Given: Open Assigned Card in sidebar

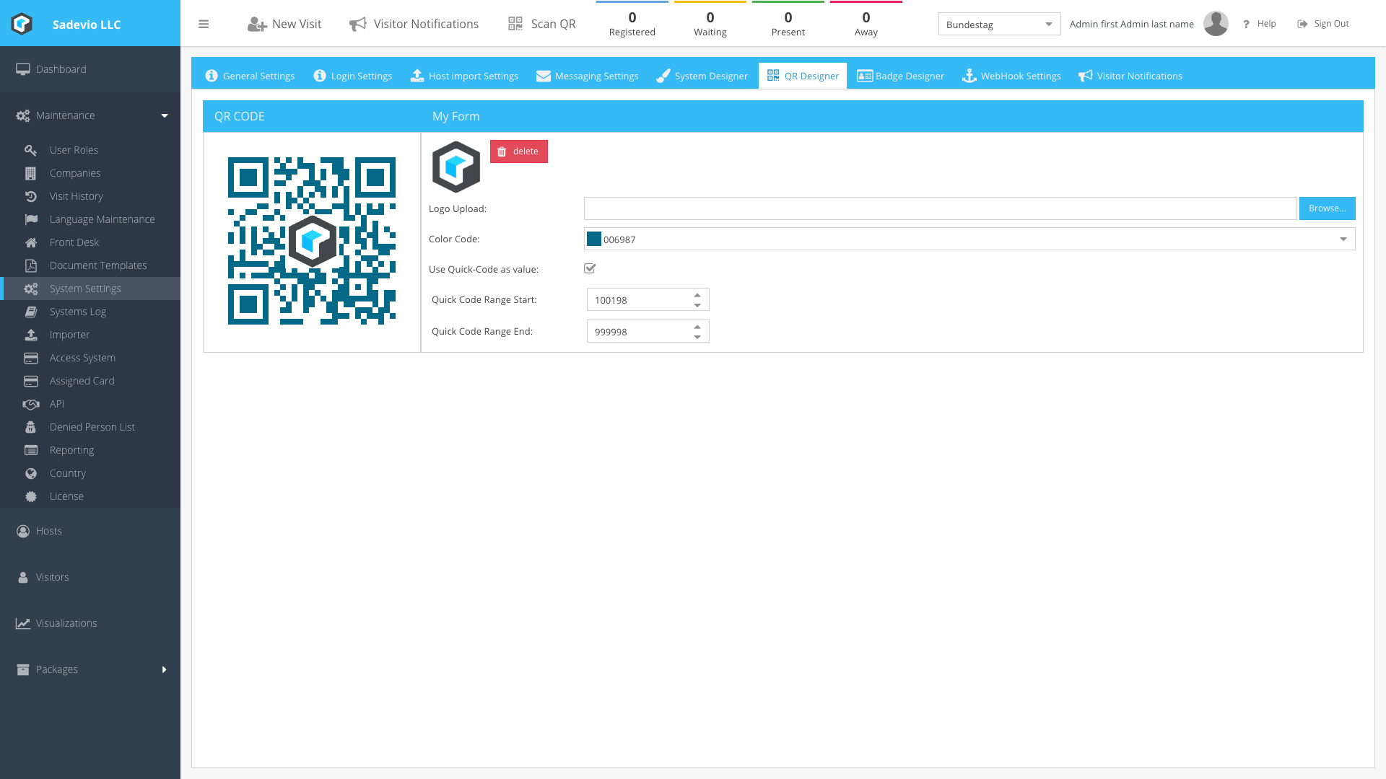Looking at the screenshot, I should pos(90,381).
